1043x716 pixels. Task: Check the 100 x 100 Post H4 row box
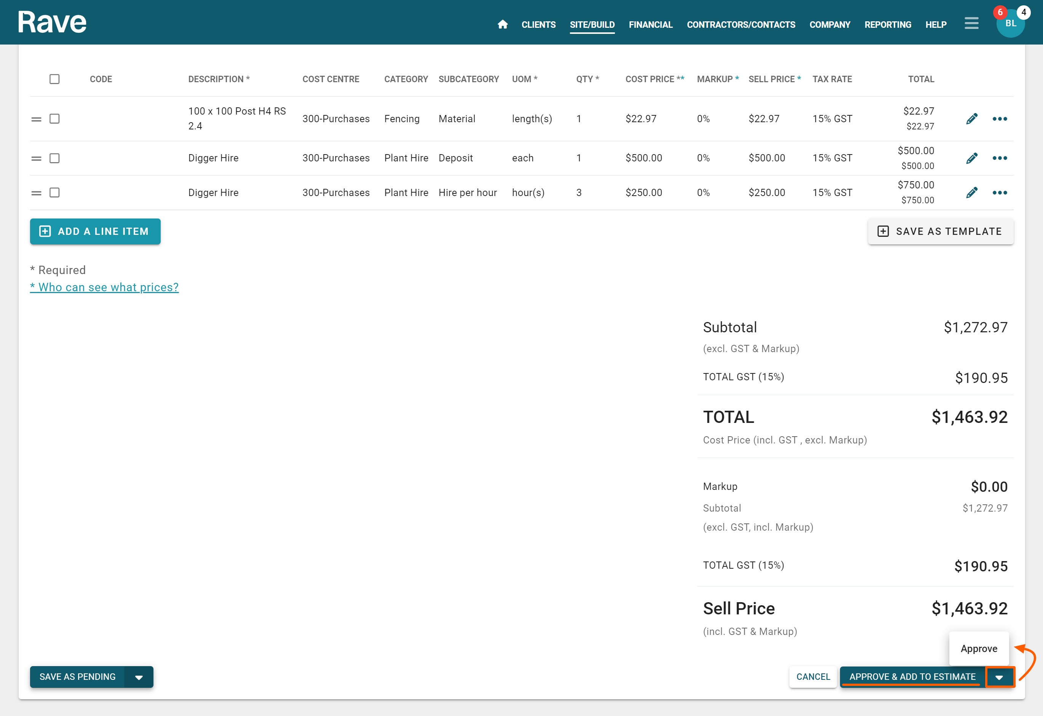tap(54, 119)
